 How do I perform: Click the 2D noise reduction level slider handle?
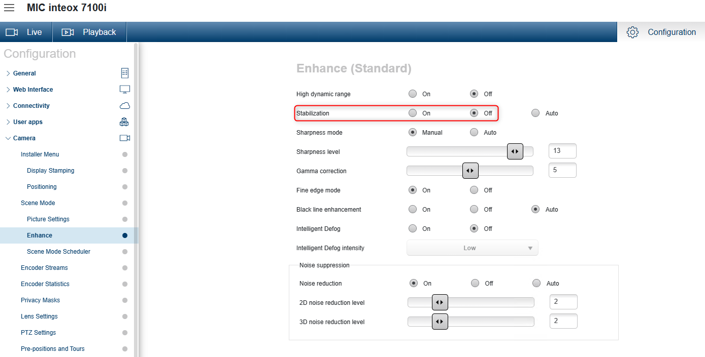[x=440, y=302]
